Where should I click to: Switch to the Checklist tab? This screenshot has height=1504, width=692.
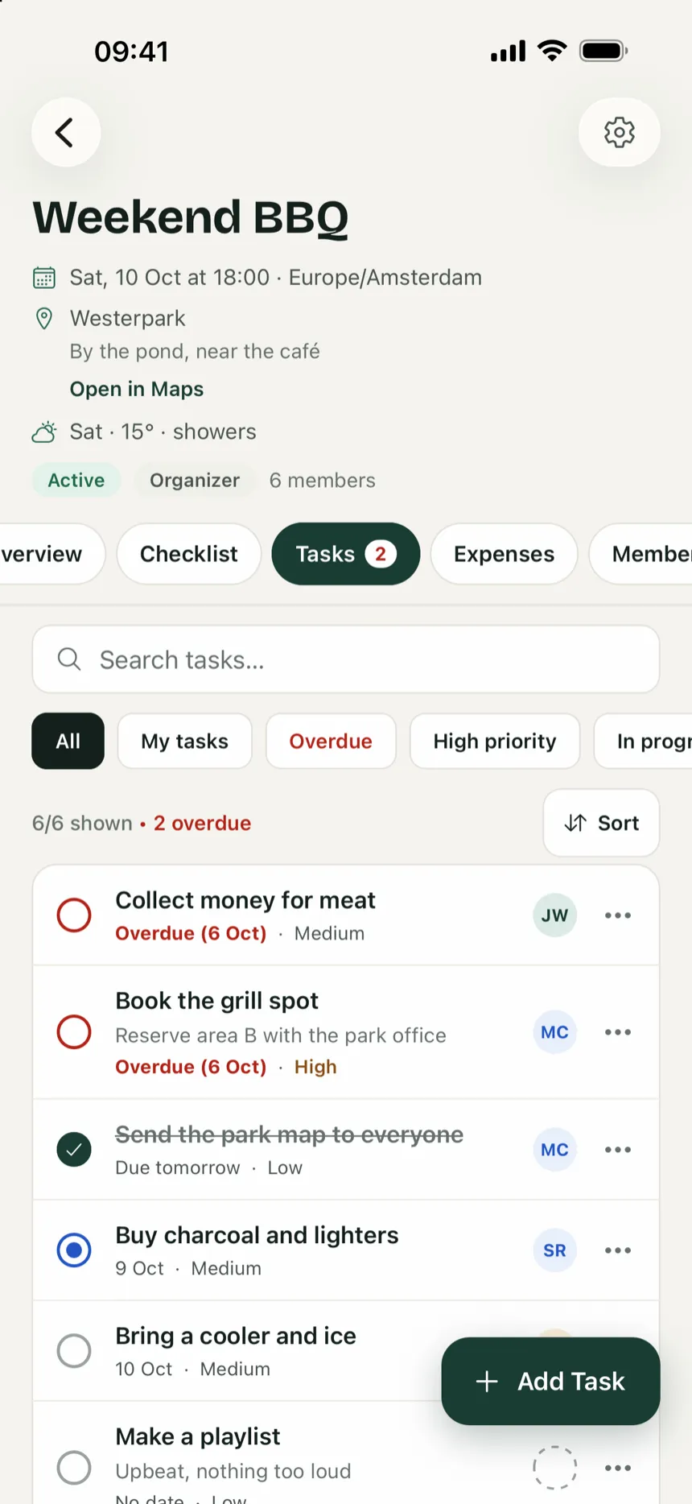[x=189, y=554]
